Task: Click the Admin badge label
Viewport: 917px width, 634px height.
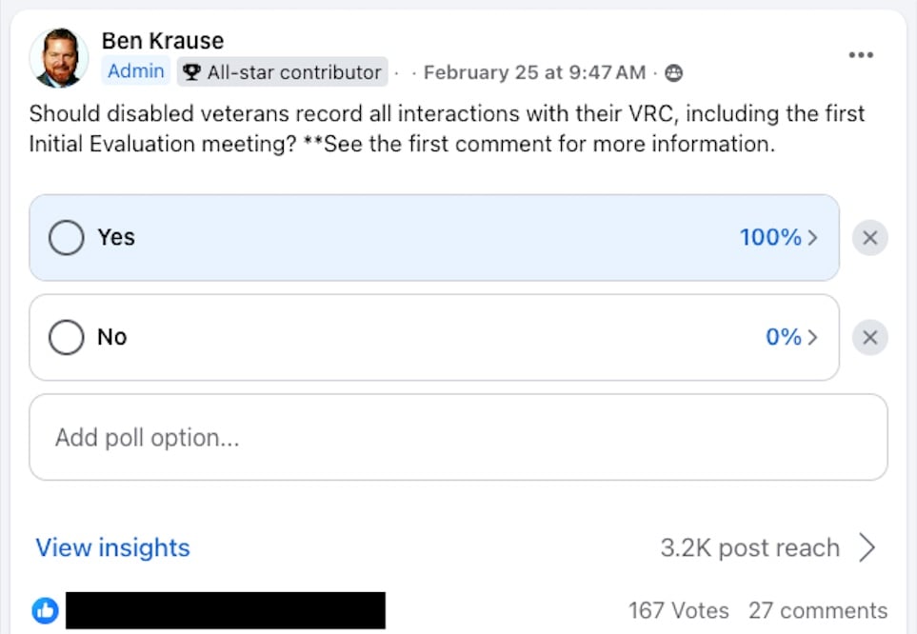Action: click(x=135, y=71)
